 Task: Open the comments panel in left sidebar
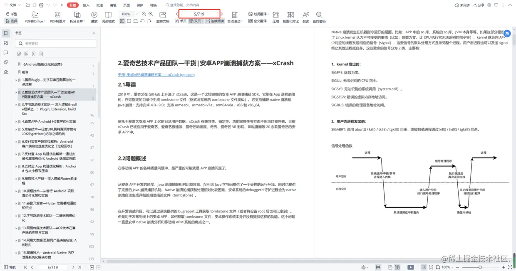[6, 53]
